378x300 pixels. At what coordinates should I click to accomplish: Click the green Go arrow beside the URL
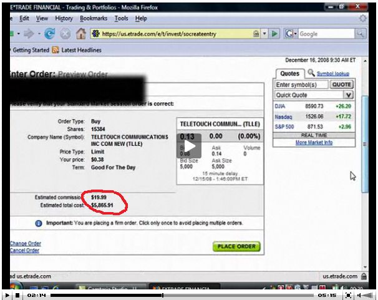(x=274, y=34)
